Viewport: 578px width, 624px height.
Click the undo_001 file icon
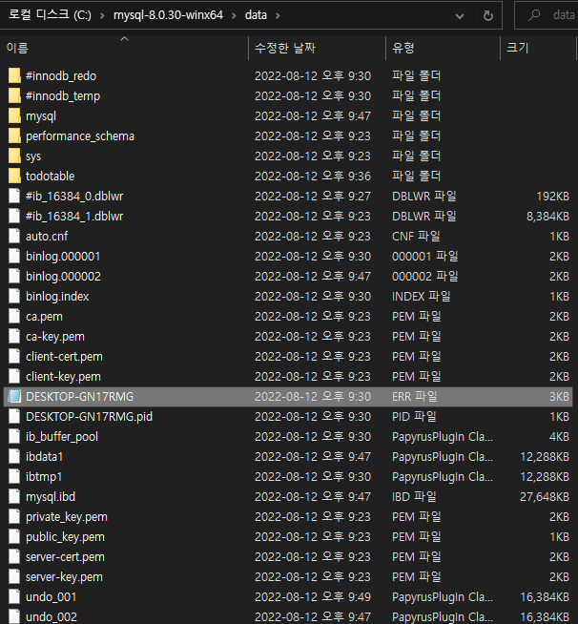[x=14, y=596]
